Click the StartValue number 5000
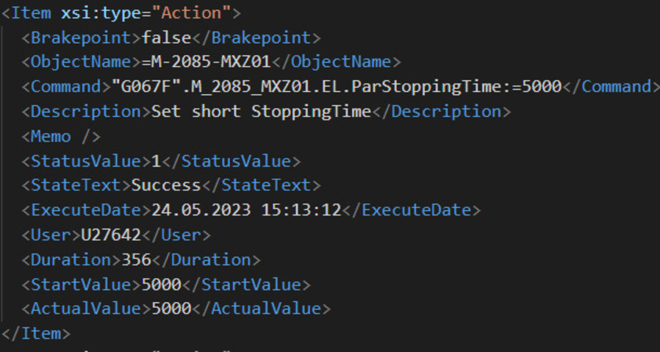 161,284
